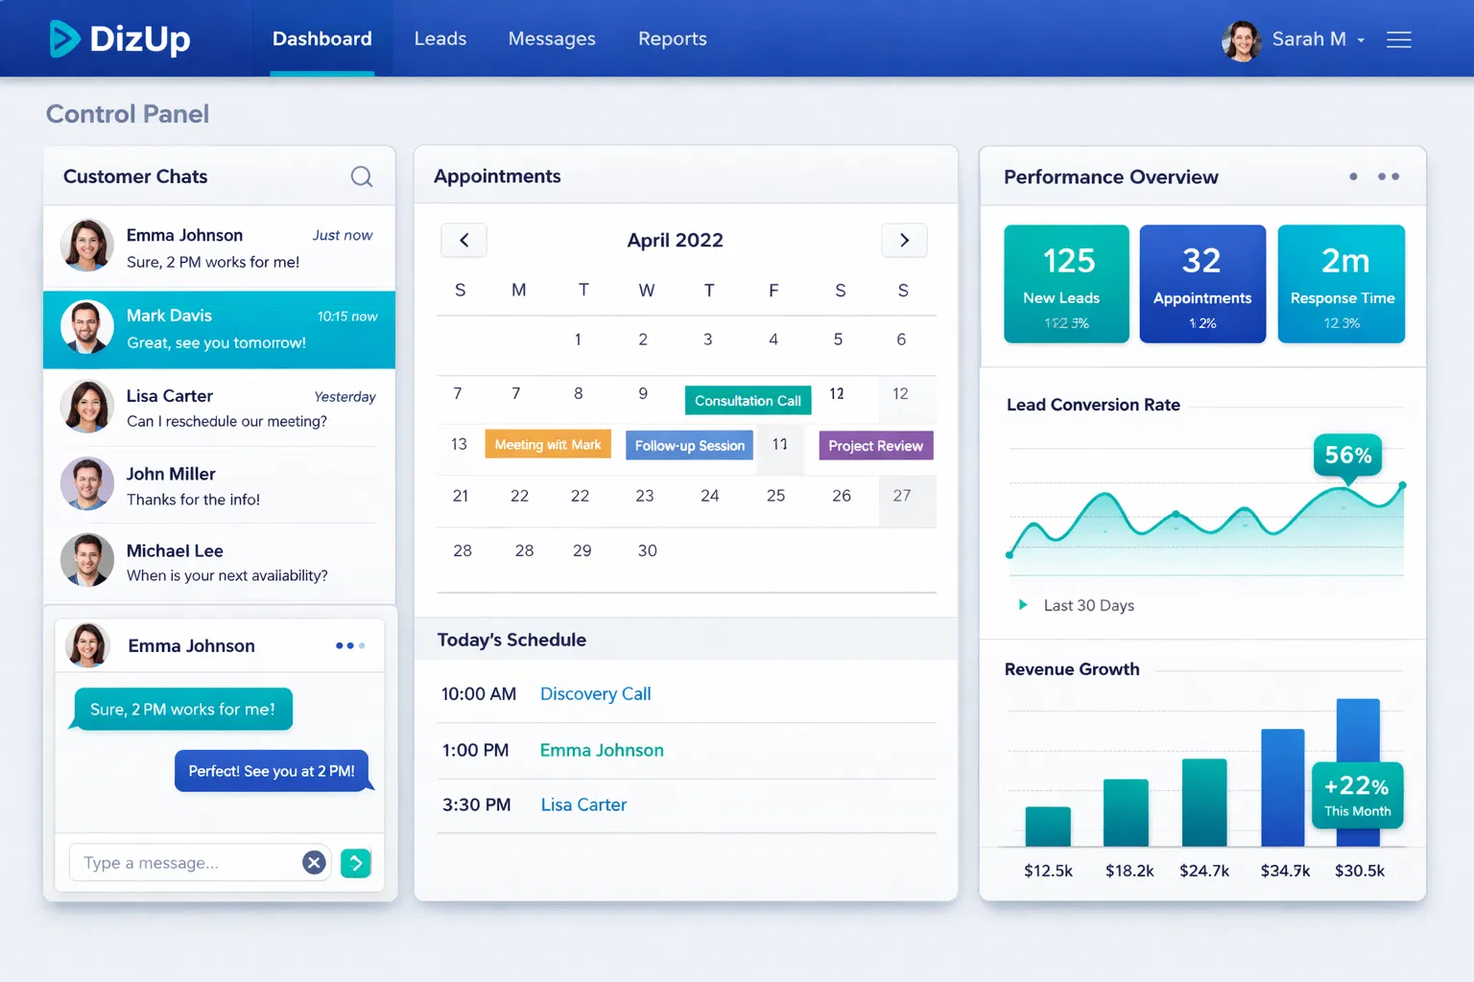Go to previous month in calendar
The height and width of the screenshot is (982, 1474).
coord(464,240)
